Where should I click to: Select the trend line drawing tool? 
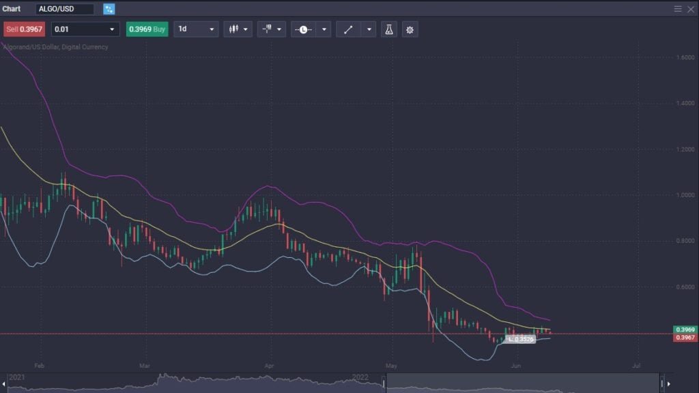click(348, 30)
